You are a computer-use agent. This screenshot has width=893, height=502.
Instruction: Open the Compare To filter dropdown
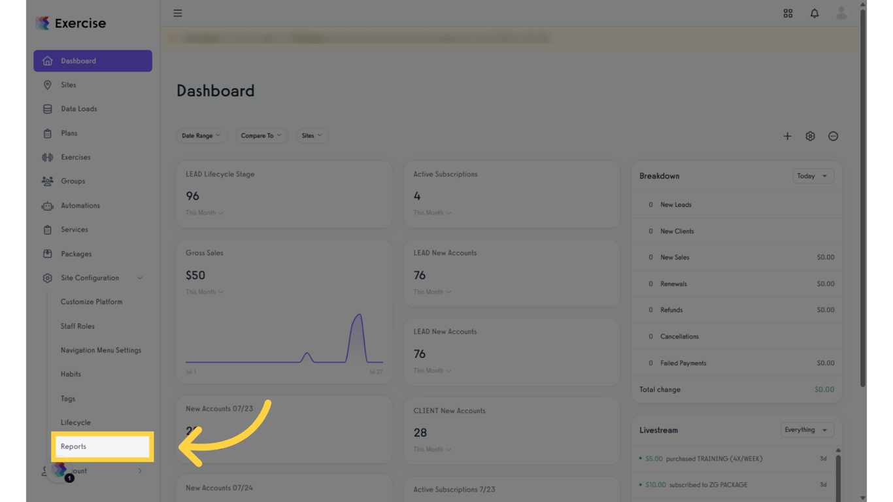click(x=261, y=135)
